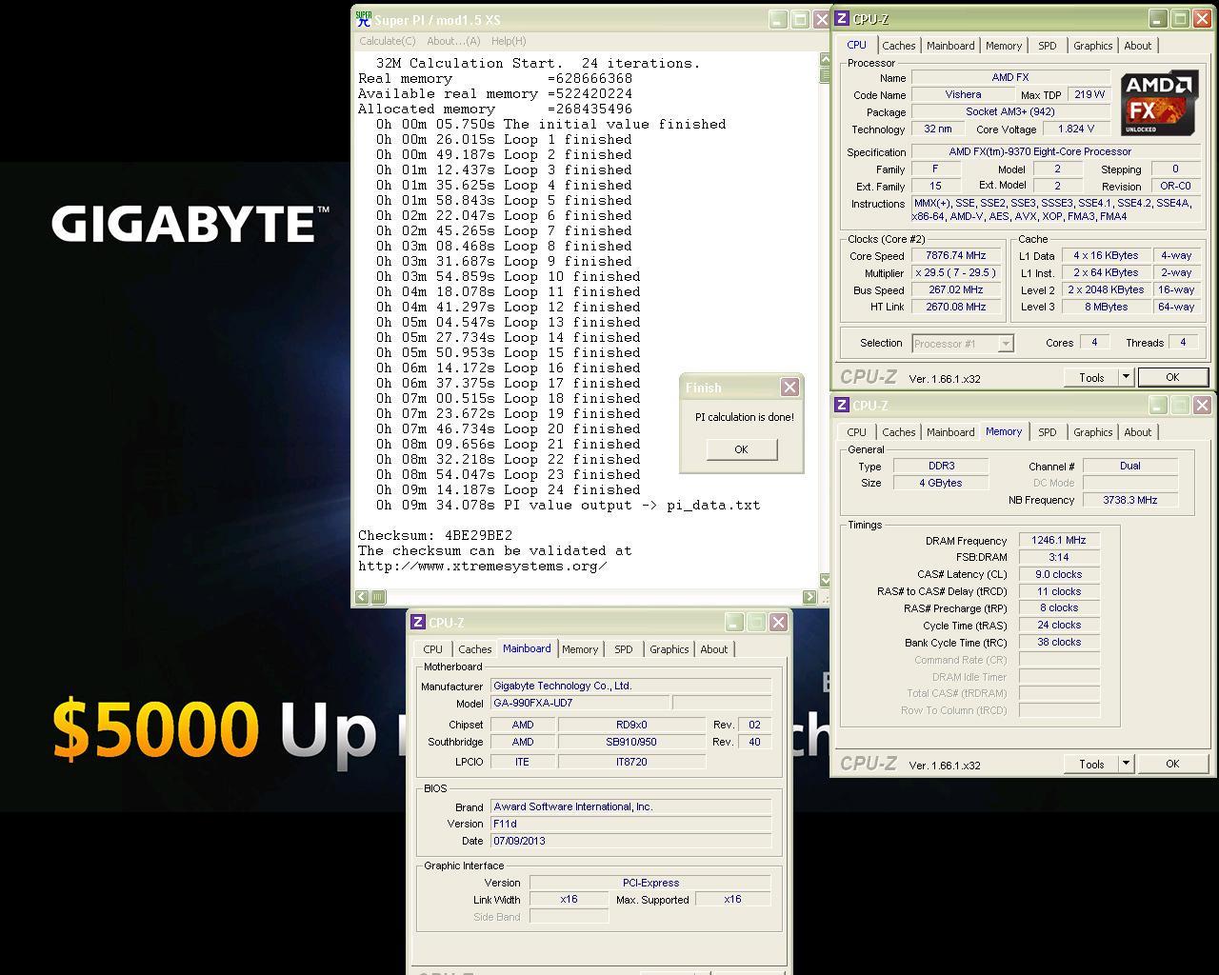Click the CPU-Z title icon on the memory timings window
The width and height of the screenshot is (1219, 975).
842,406
